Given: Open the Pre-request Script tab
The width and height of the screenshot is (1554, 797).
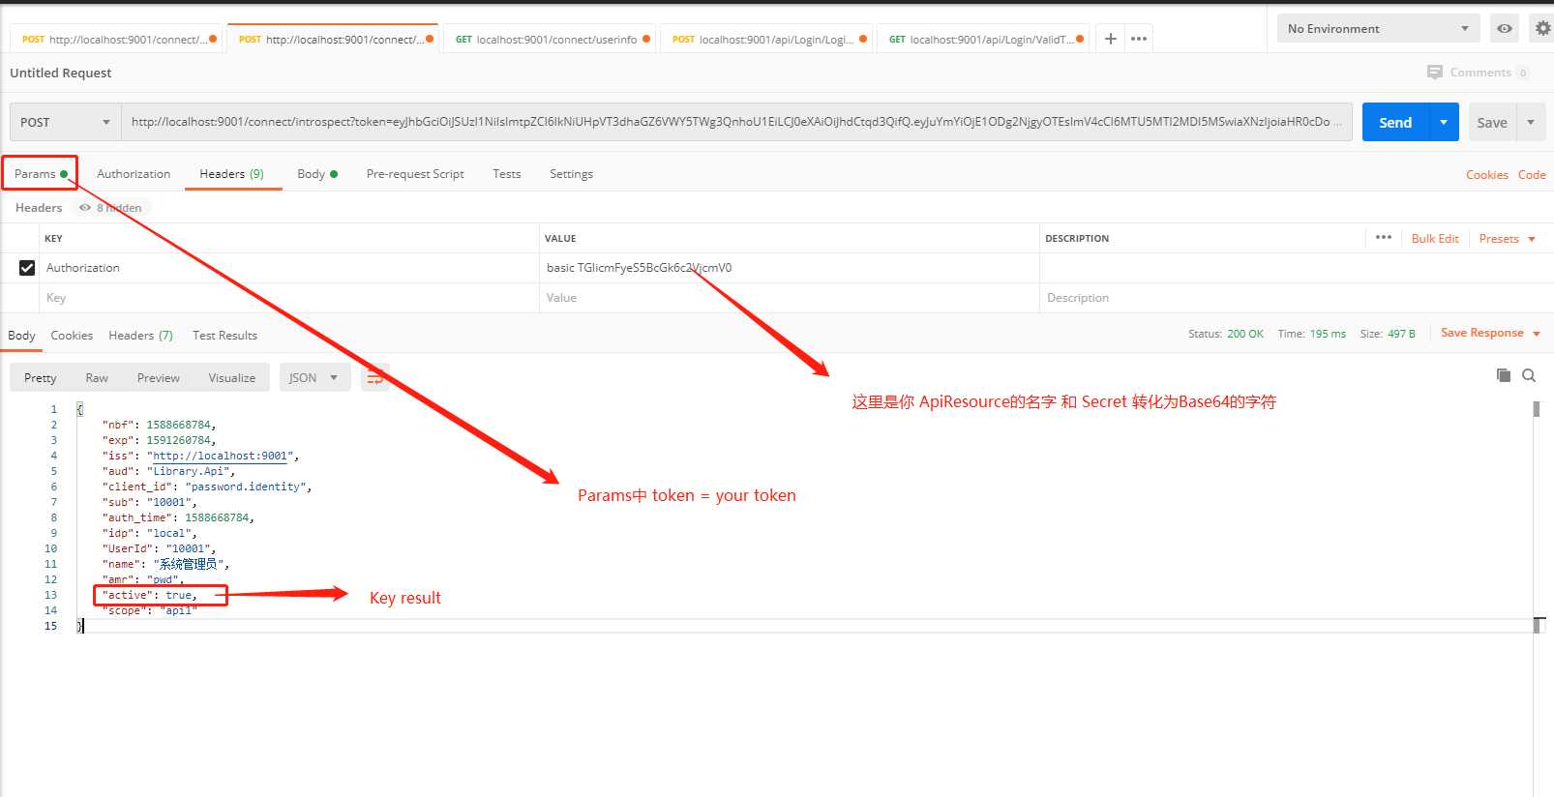Looking at the screenshot, I should coord(415,174).
